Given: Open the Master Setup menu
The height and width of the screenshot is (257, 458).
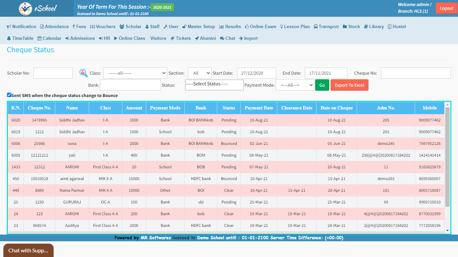Looking at the screenshot, I should tap(198, 27).
